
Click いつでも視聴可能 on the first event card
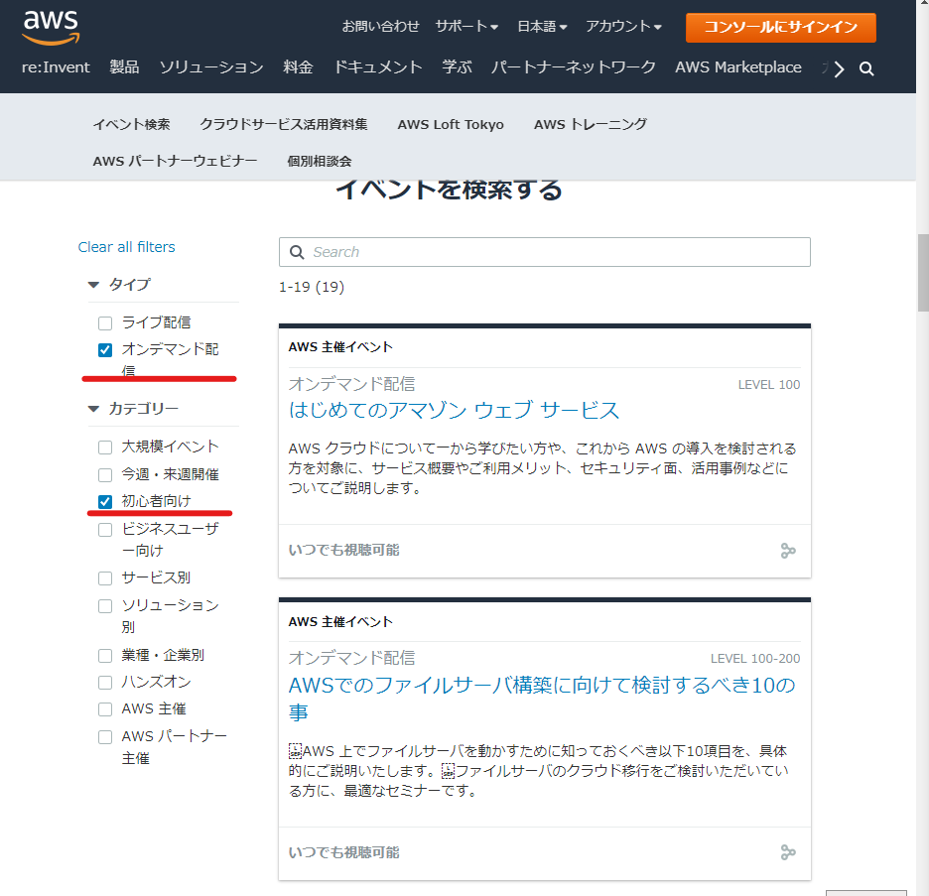pos(343,550)
